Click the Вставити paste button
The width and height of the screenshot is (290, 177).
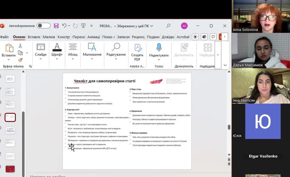pos(9,50)
